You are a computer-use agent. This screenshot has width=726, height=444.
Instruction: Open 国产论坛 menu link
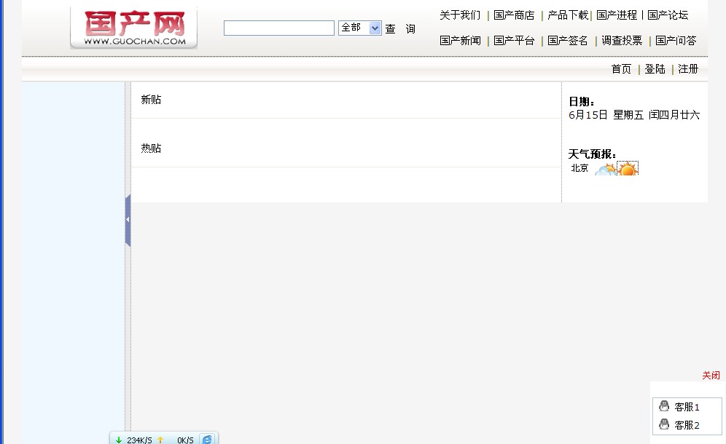coord(668,15)
